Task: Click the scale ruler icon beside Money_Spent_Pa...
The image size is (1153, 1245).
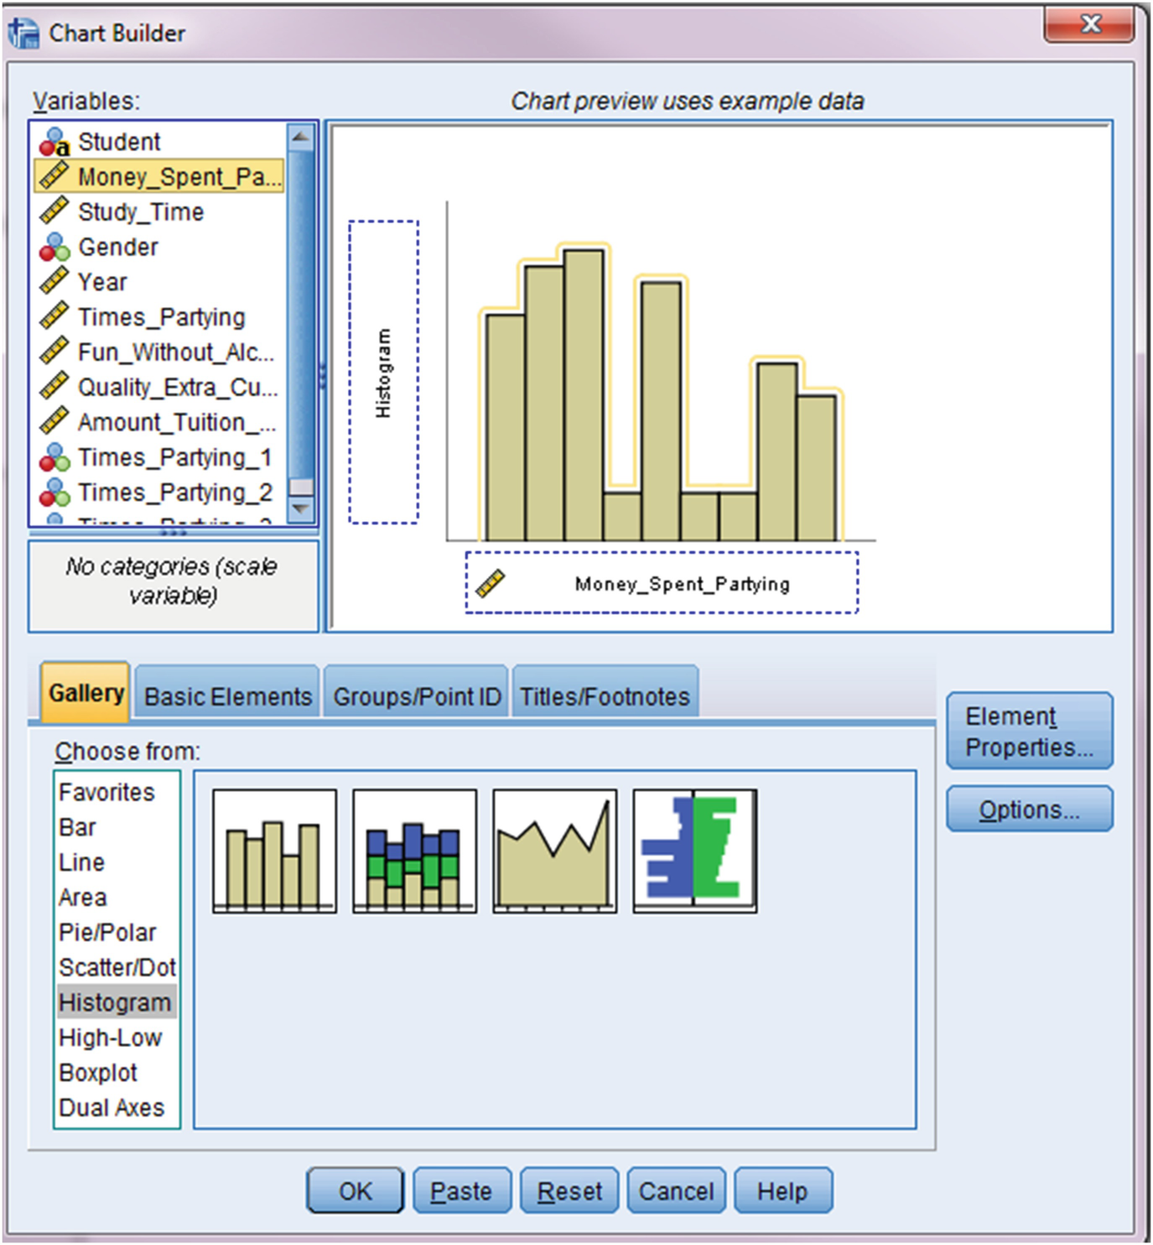Action: point(55,176)
